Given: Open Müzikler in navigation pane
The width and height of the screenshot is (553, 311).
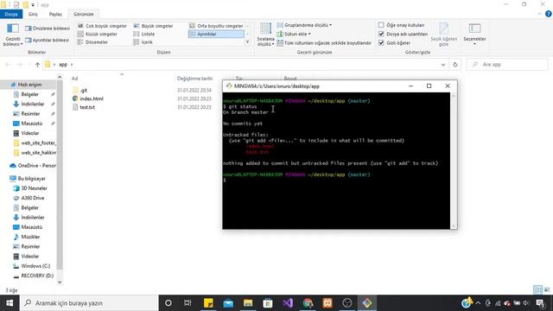Looking at the screenshot, I should click(x=27, y=237).
